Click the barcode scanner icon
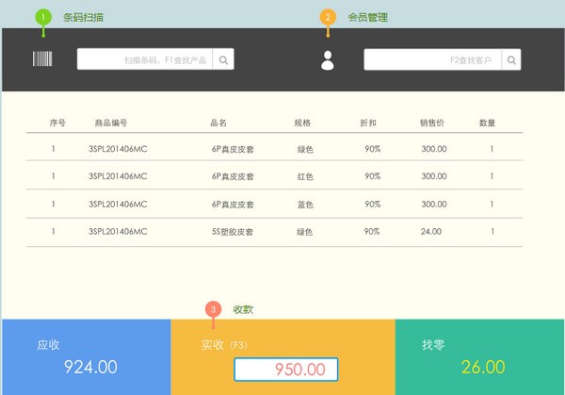The width and height of the screenshot is (565, 395). [x=42, y=58]
